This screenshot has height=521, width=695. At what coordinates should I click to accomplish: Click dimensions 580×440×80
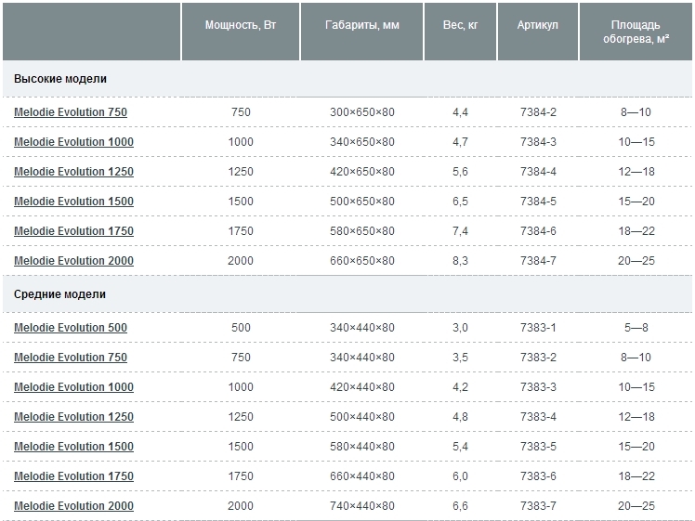pos(362,446)
